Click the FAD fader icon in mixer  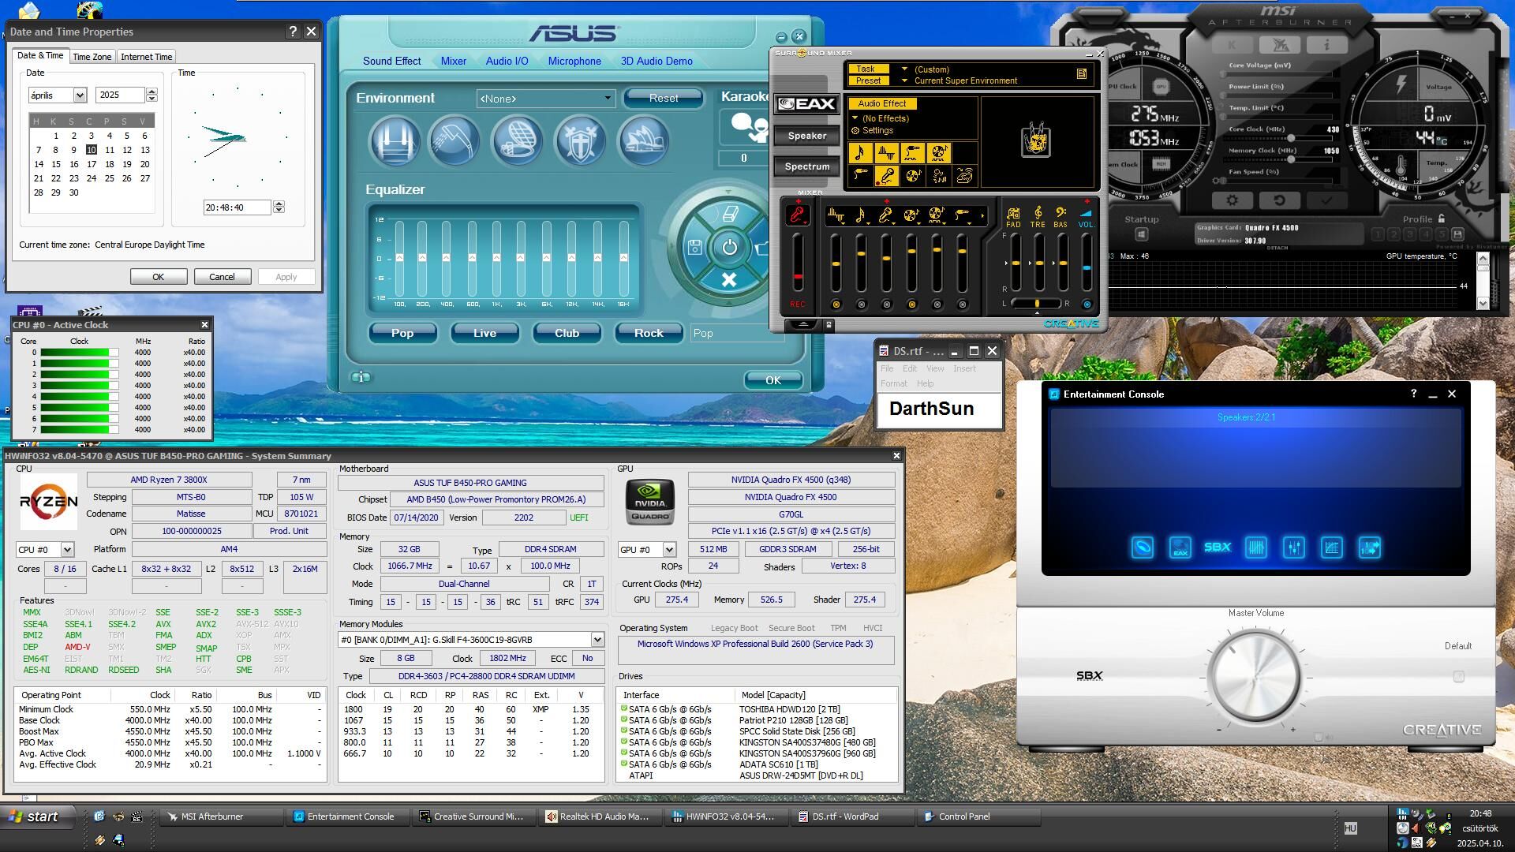pyautogui.click(x=1013, y=214)
